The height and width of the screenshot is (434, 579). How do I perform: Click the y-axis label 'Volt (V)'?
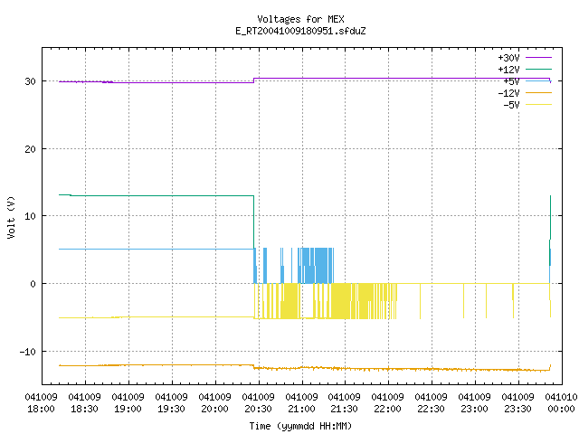[x=11, y=217]
